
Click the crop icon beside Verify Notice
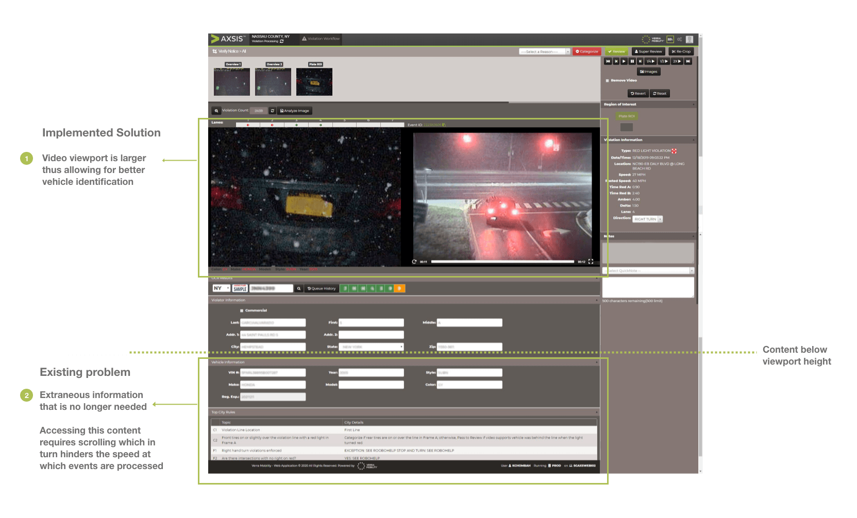[x=214, y=51]
